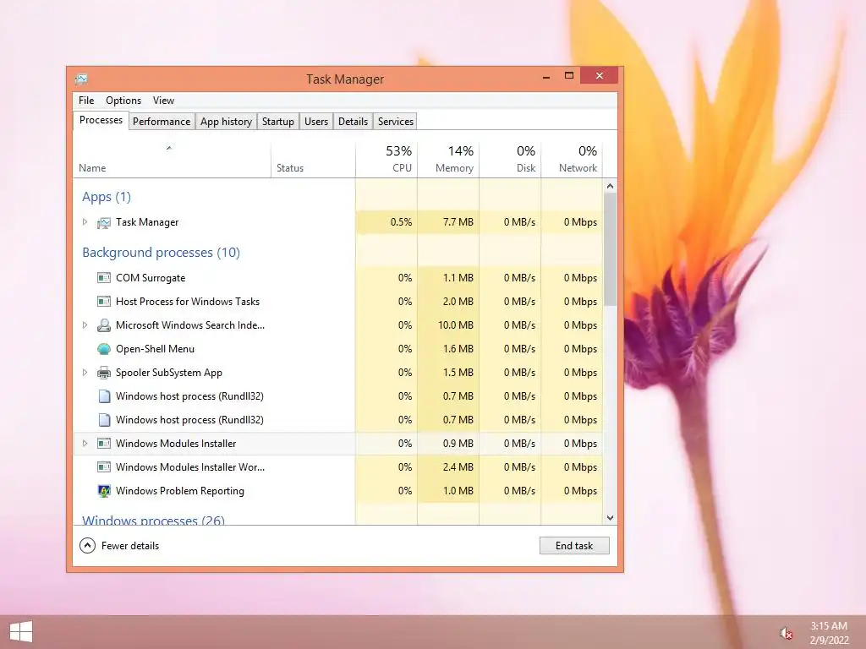Collapse with the Fewer details arrow icon

coord(87,545)
